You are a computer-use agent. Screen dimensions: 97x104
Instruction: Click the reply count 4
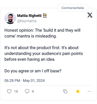pyautogui.click(x=33, y=91)
